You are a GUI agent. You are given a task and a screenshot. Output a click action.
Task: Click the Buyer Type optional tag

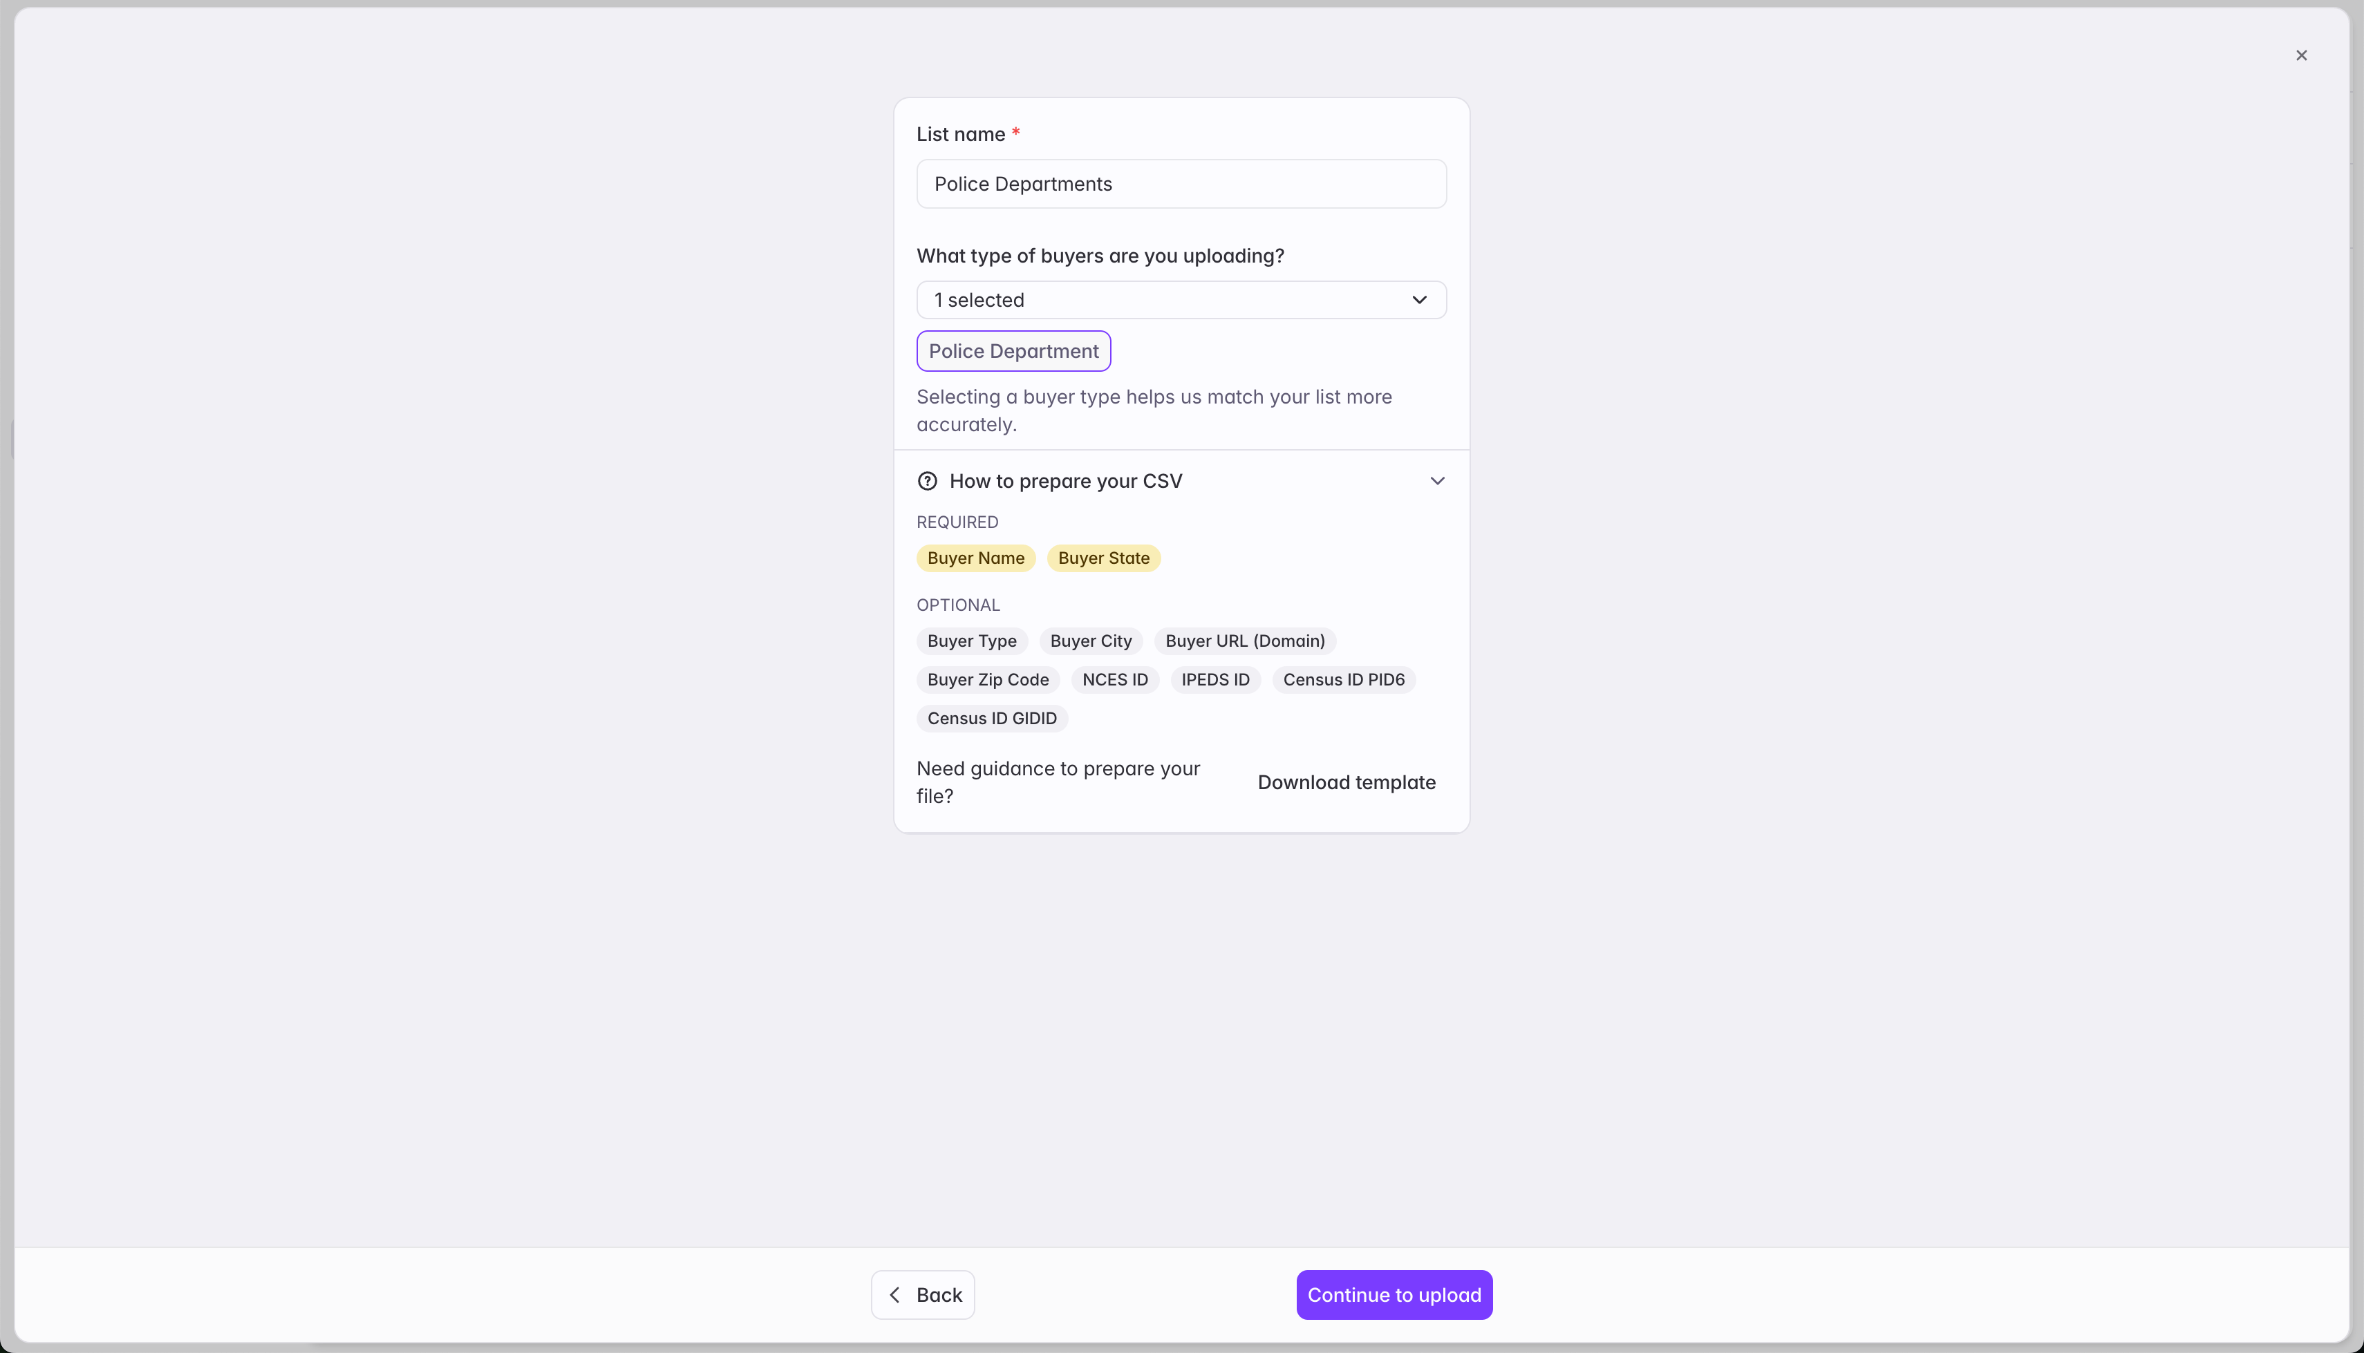point(971,641)
